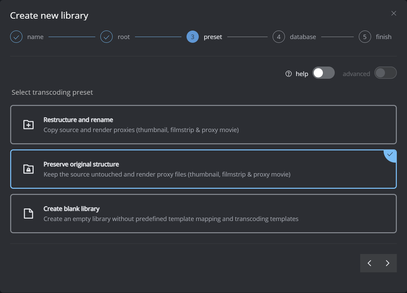Jump to the database step label
407x293 pixels.
pyautogui.click(x=303, y=37)
